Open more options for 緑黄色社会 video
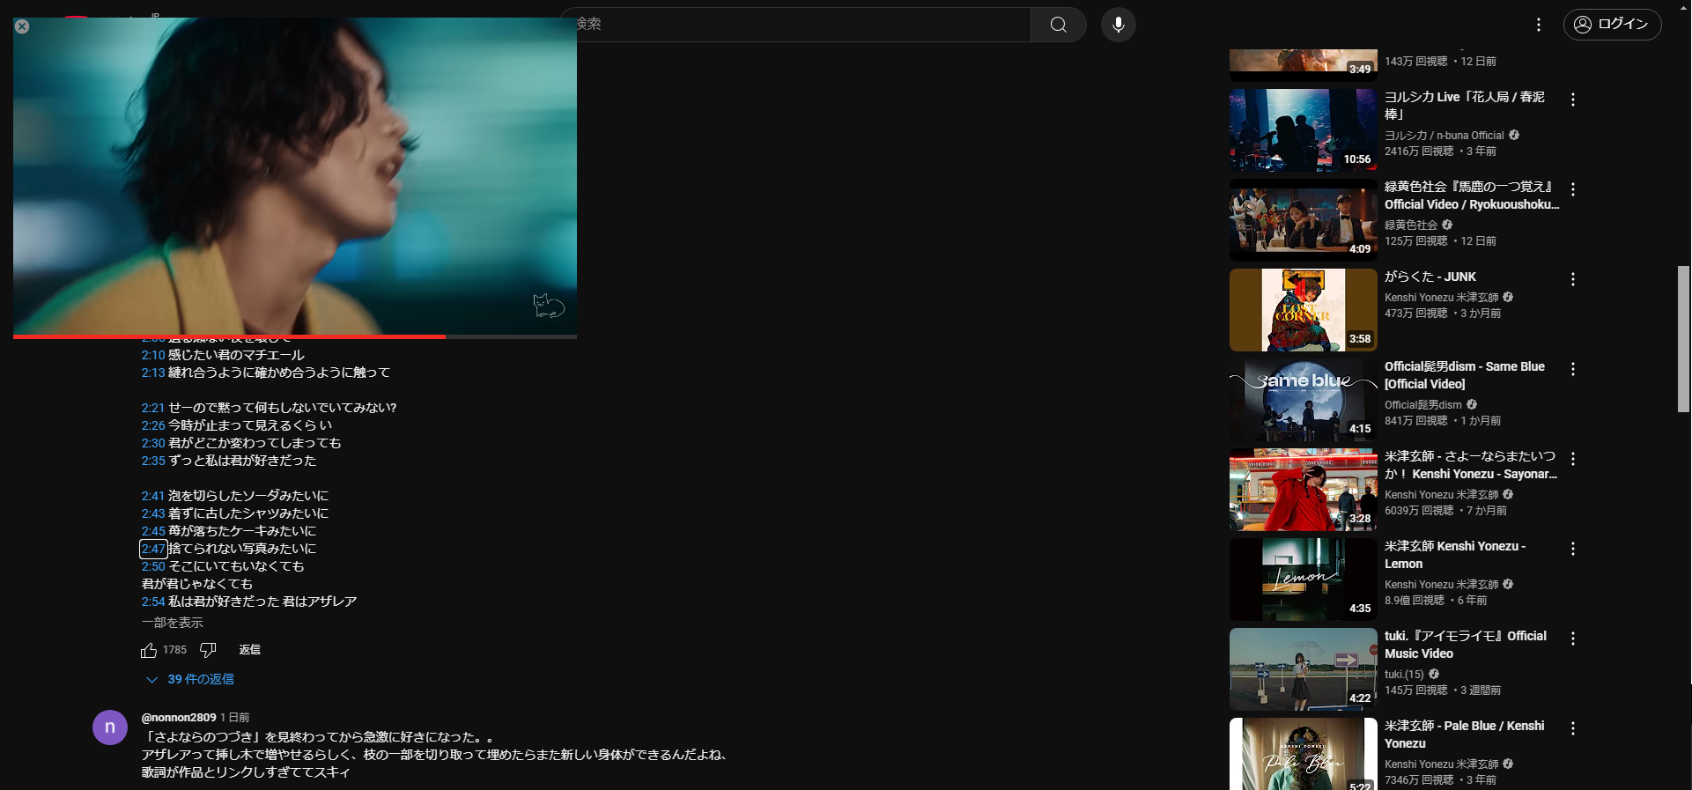1692x790 pixels. click(1572, 189)
